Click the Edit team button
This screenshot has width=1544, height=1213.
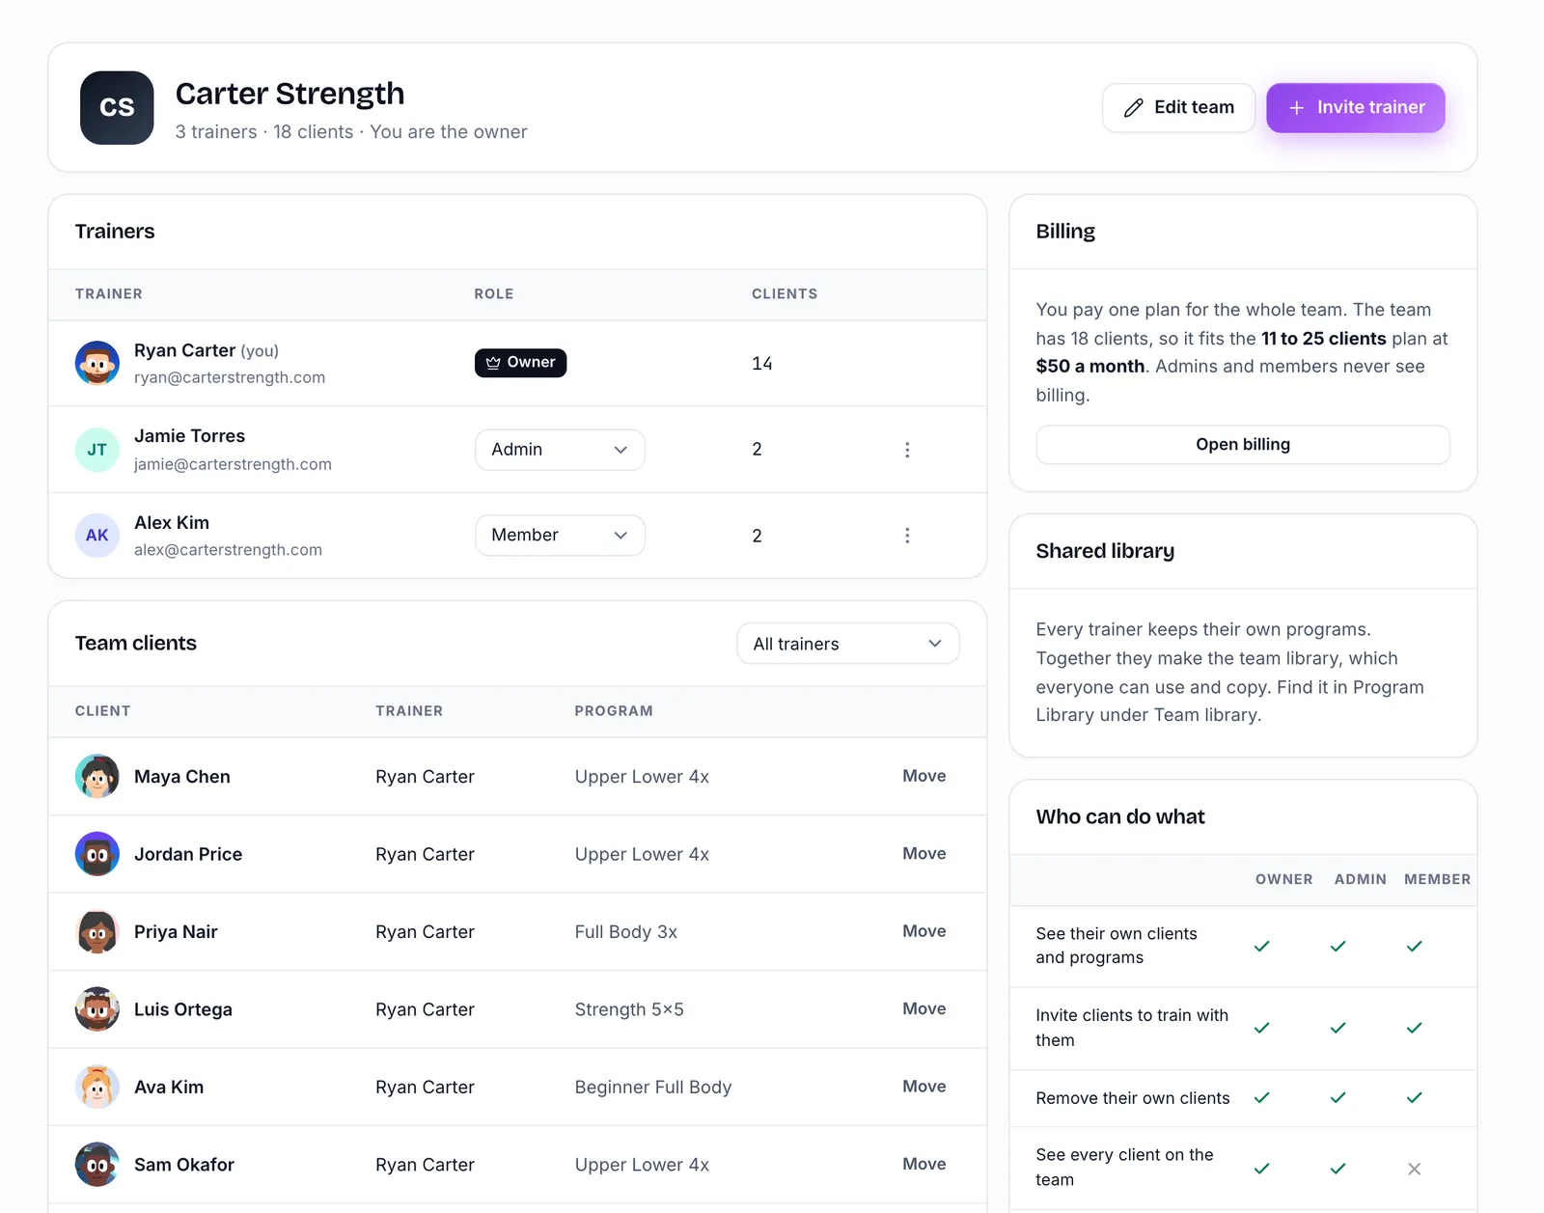pyautogui.click(x=1178, y=107)
